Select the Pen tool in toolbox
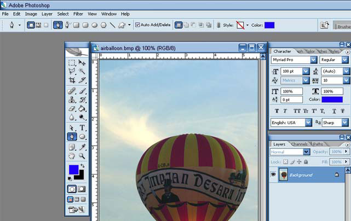351x221 pixels. tap(72, 137)
